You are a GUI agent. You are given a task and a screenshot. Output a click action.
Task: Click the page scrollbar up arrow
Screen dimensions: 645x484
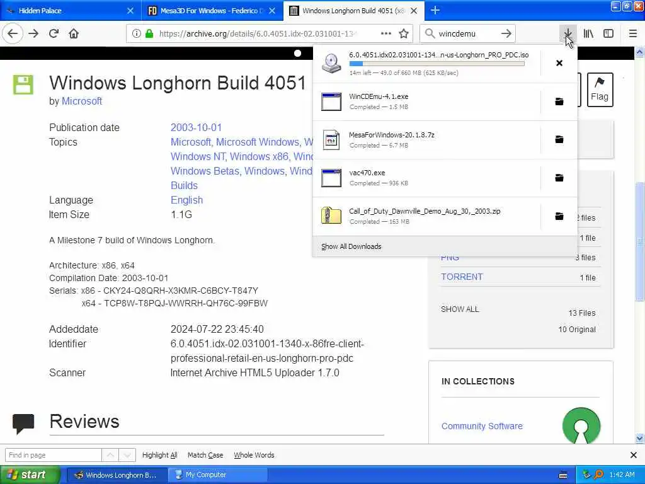pyautogui.click(x=640, y=52)
